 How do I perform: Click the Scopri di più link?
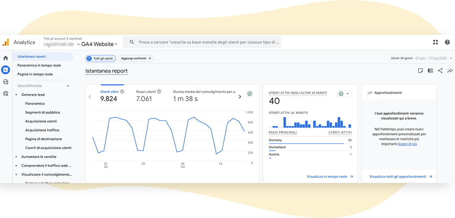tap(407, 144)
